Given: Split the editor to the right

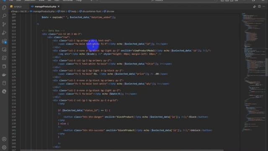Looking at the screenshot, I should tap(259, 7).
